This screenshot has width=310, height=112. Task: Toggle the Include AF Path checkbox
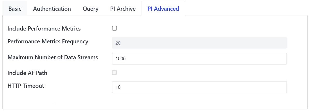click(x=114, y=73)
